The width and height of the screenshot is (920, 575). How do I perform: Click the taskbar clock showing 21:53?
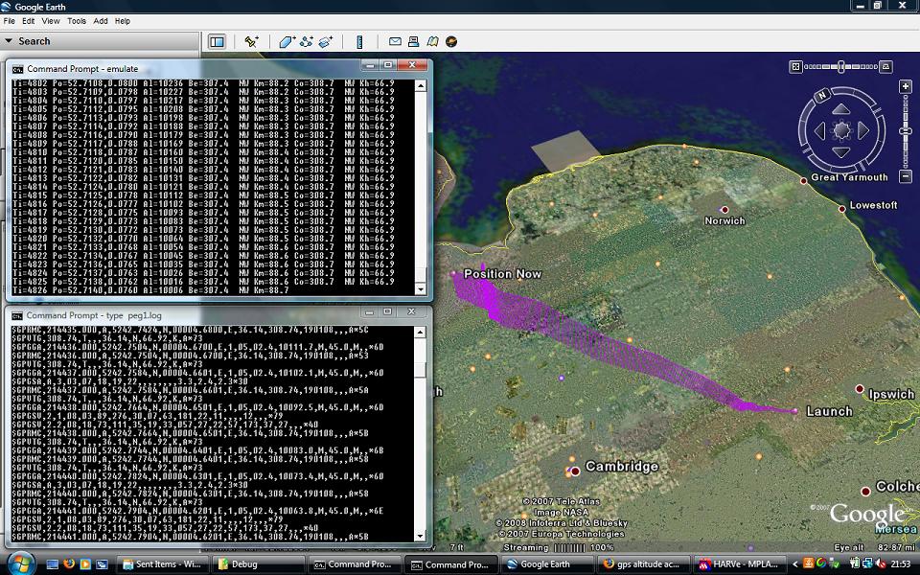click(x=900, y=564)
